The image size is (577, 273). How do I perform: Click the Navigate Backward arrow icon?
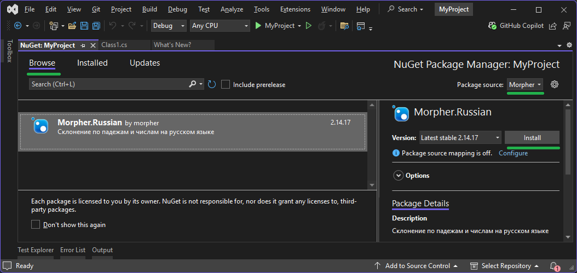(x=18, y=26)
